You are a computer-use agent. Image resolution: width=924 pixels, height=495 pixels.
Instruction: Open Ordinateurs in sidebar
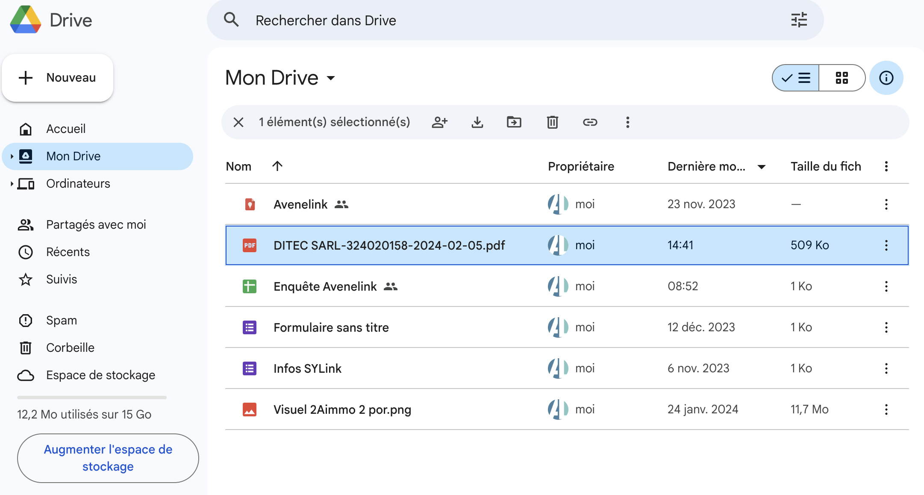(x=97, y=183)
